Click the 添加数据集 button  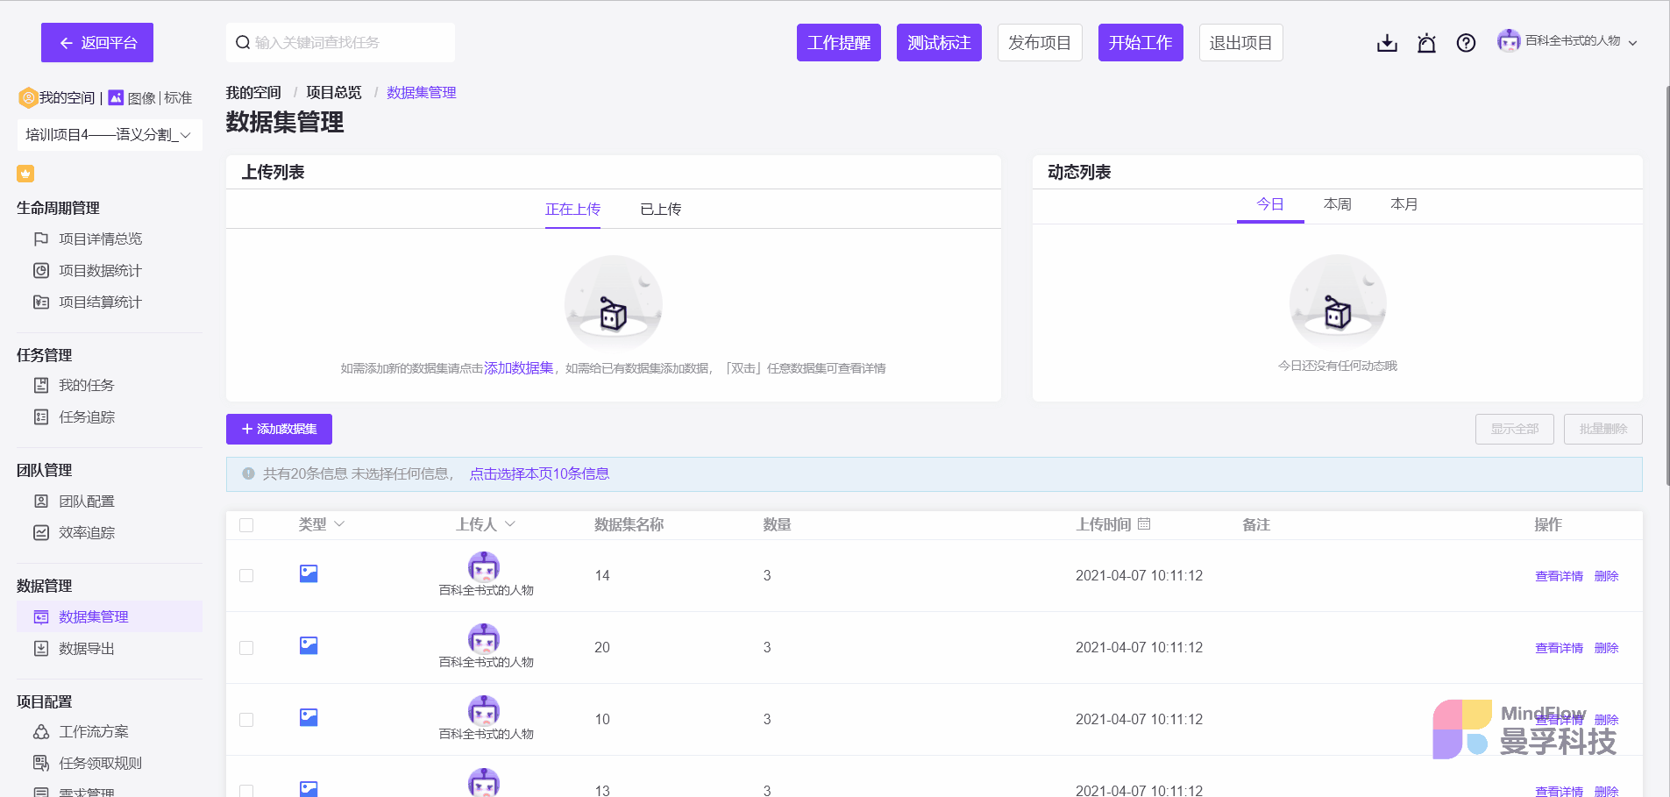tap(279, 429)
